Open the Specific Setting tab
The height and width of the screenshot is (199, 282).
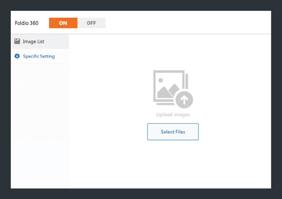click(x=40, y=56)
